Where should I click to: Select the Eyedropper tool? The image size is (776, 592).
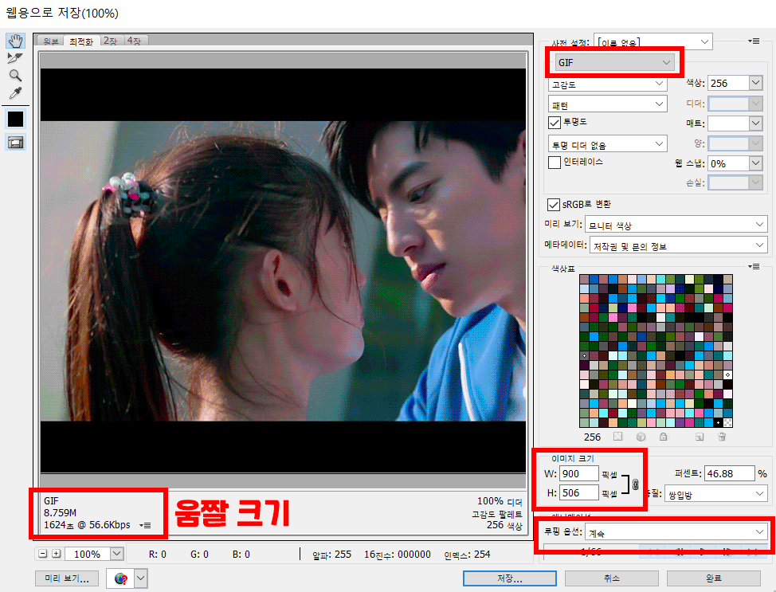coord(15,93)
